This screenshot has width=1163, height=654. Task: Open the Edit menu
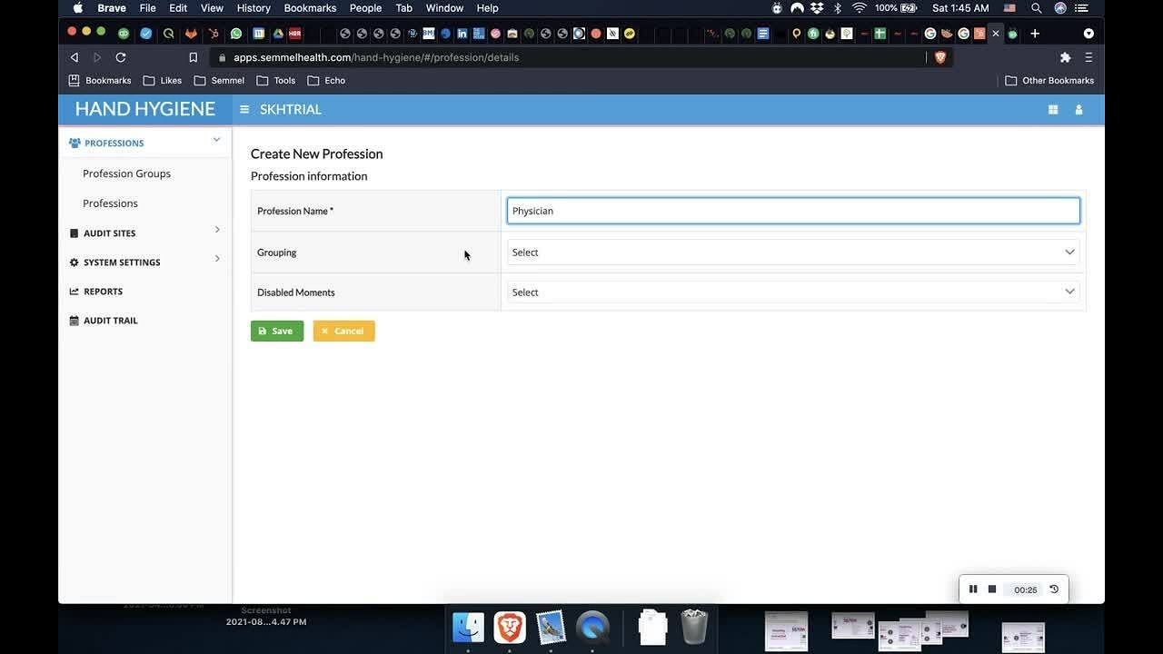178,8
